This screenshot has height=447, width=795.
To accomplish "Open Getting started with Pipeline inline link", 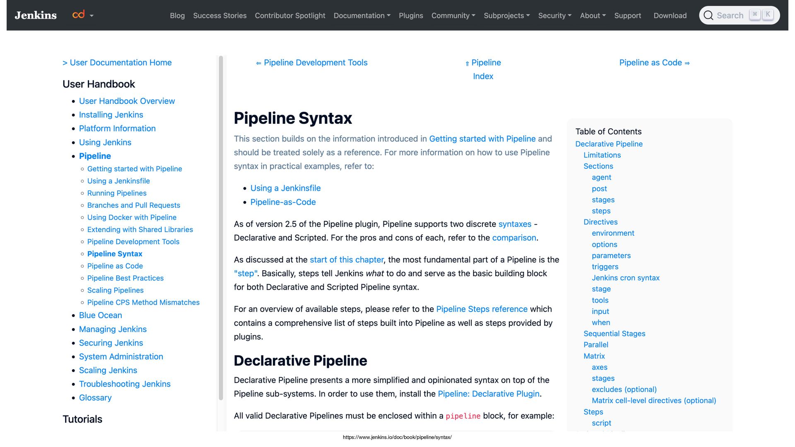I will coord(482,139).
